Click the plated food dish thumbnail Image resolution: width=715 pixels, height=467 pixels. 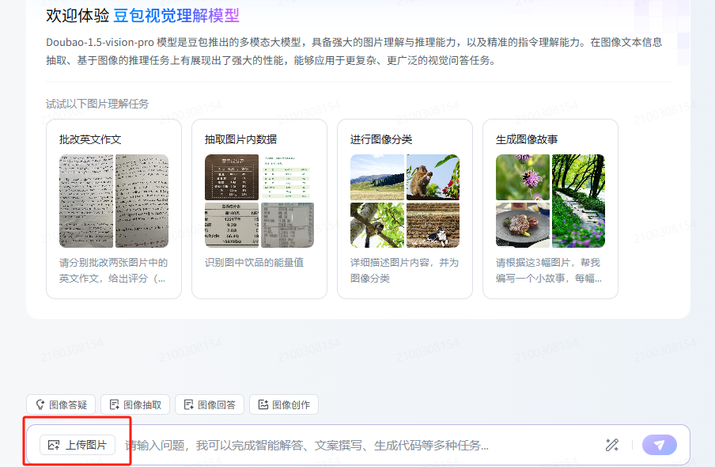(x=523, y=225)
